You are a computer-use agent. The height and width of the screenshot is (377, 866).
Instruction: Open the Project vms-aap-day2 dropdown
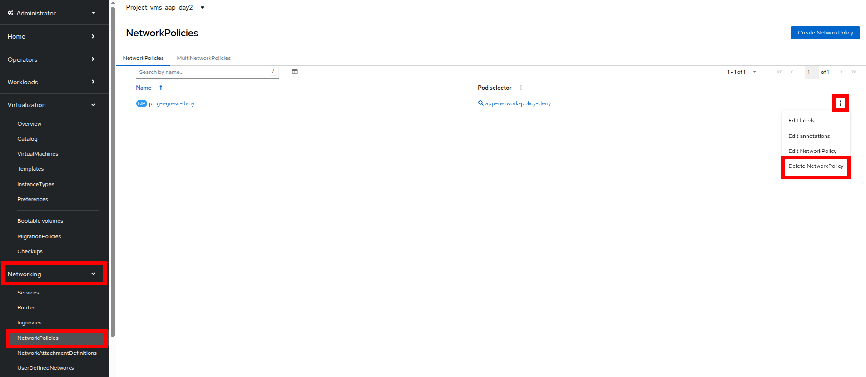[203, 8]
